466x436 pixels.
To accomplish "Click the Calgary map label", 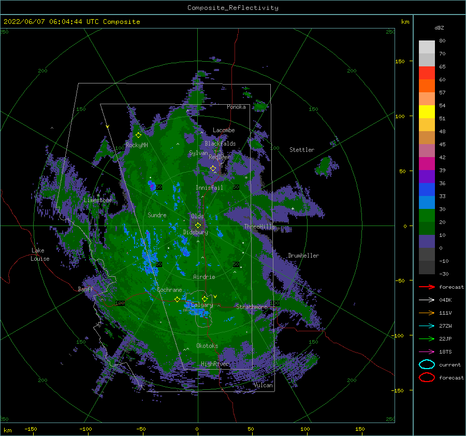I will (202, 305).
